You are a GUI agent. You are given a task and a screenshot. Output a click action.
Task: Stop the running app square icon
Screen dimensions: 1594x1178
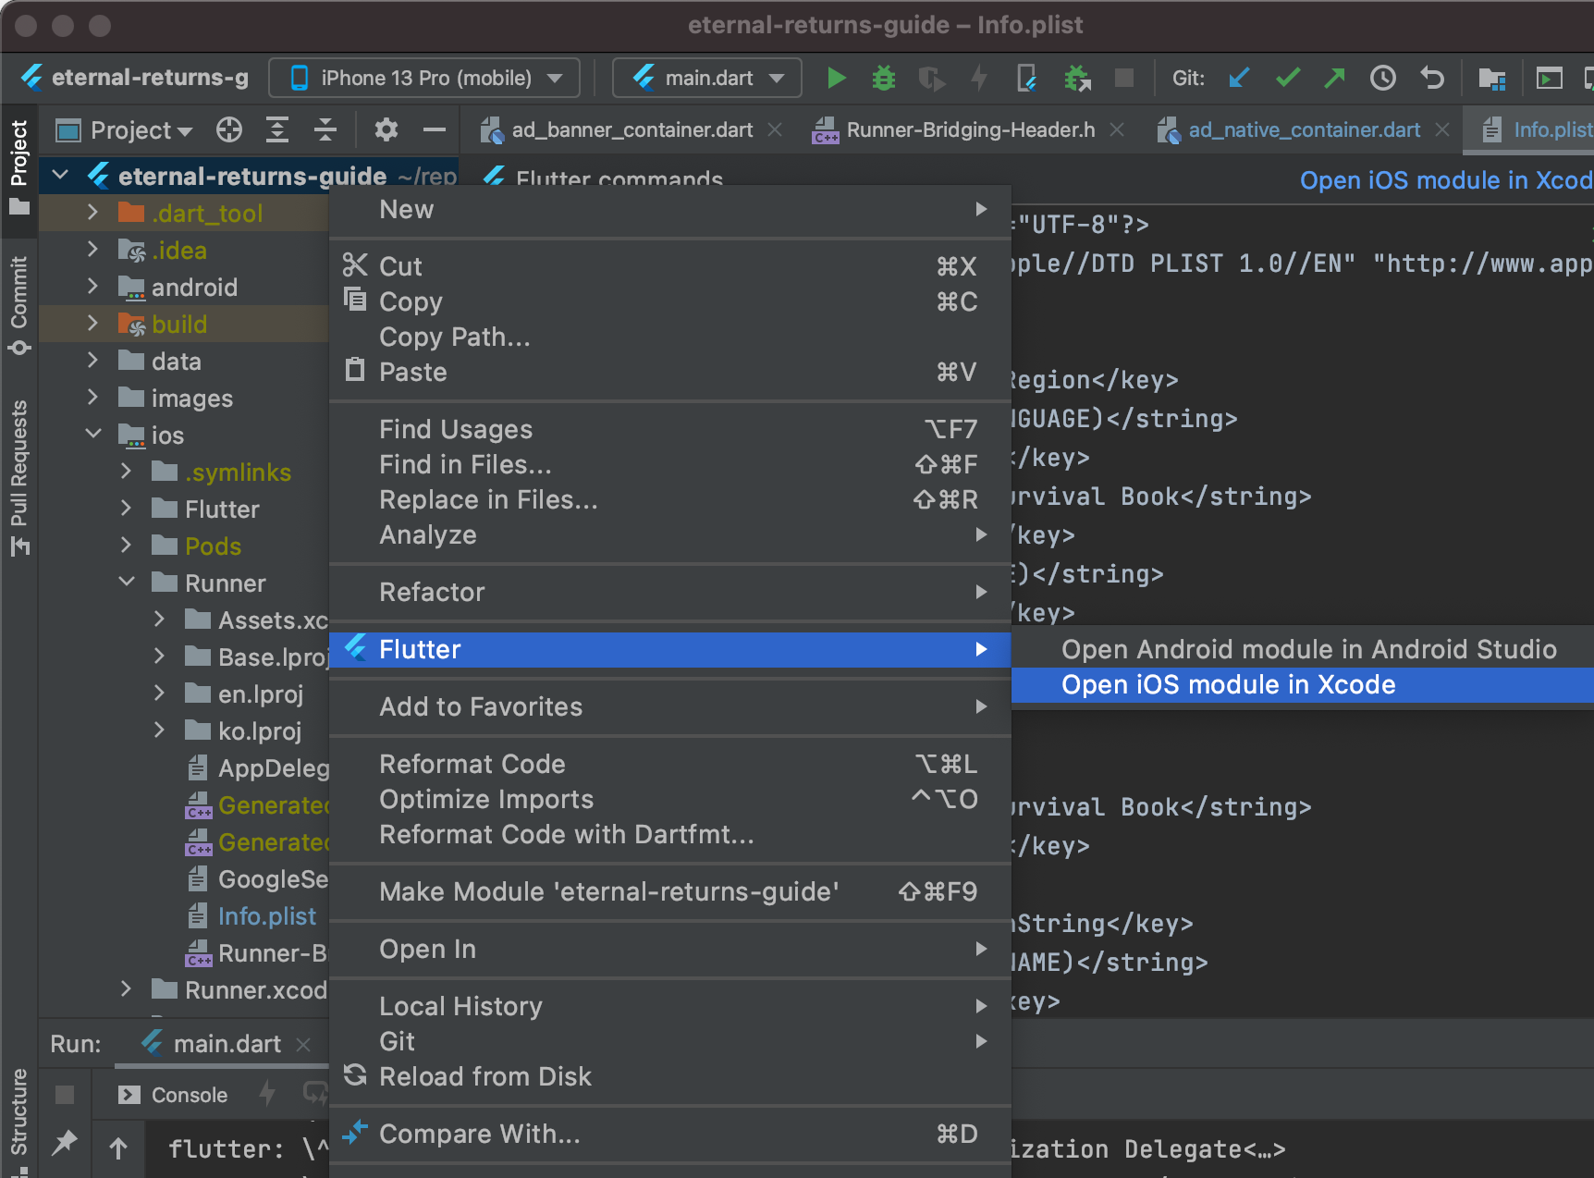tap(1124, 78)
